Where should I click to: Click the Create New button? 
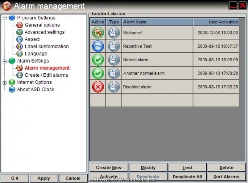(109, 168)
